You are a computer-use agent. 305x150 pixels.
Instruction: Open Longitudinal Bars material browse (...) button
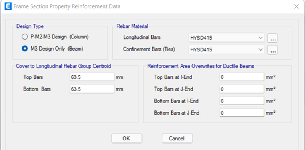tap(272, 38)
